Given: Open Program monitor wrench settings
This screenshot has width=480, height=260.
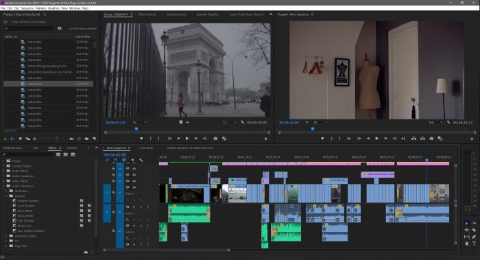Looking at the screenshot, I should coord(448,122).
